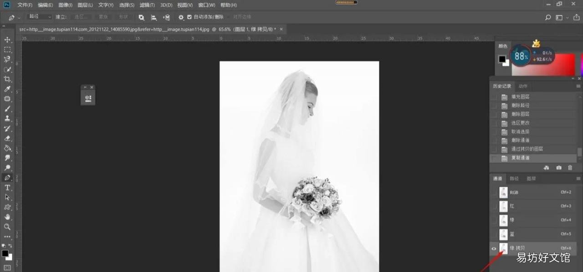This screenshot has width=583, height=272.
Task: Set history brush source at 选区更改
Action: pos(494,123)
